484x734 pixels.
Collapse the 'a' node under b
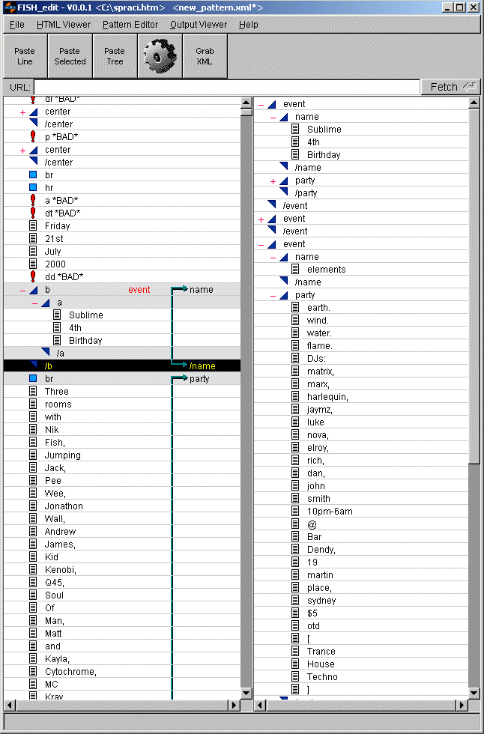[x=34, y=303]
